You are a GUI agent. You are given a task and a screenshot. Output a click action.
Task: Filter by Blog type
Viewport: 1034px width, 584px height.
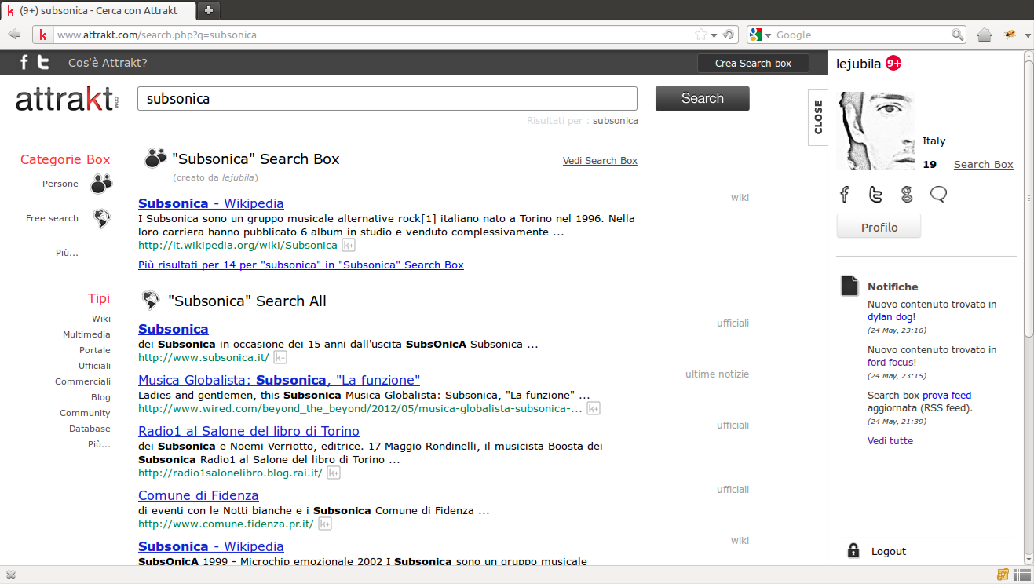pos(100,397)
